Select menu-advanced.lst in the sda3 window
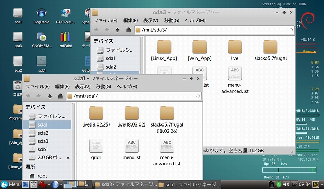This screenshot has height=189, width=324. coord(235,80)
